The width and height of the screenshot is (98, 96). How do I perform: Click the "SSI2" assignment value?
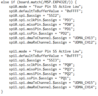pyautogui.click(x=53, y=16)
